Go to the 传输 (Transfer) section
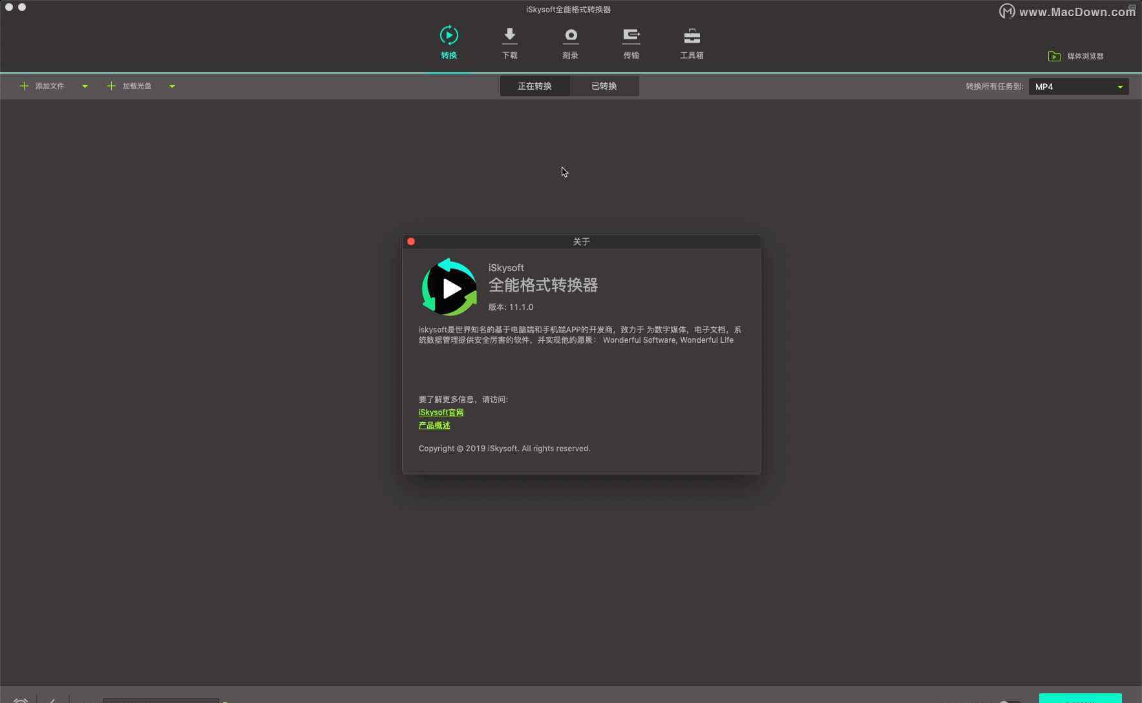The height and width of the screenshot is (703, 1142). 631,43
